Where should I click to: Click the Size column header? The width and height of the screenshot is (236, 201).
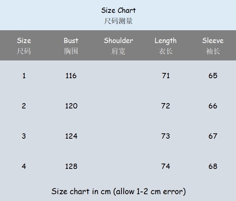24,41
